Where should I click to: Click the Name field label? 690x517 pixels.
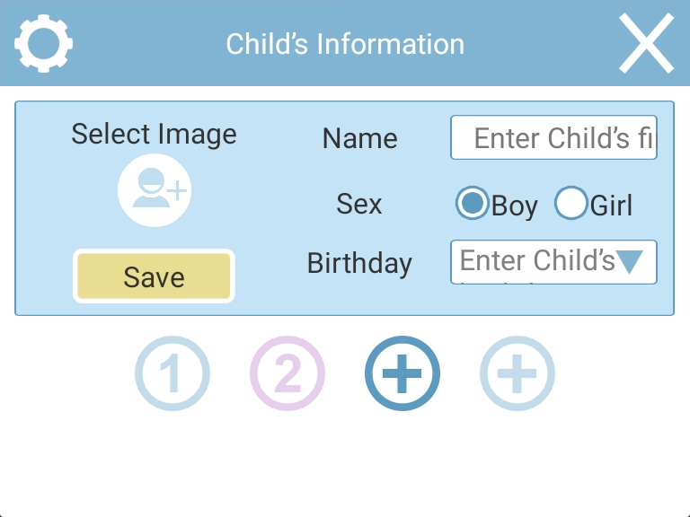(x=360, y=138)
